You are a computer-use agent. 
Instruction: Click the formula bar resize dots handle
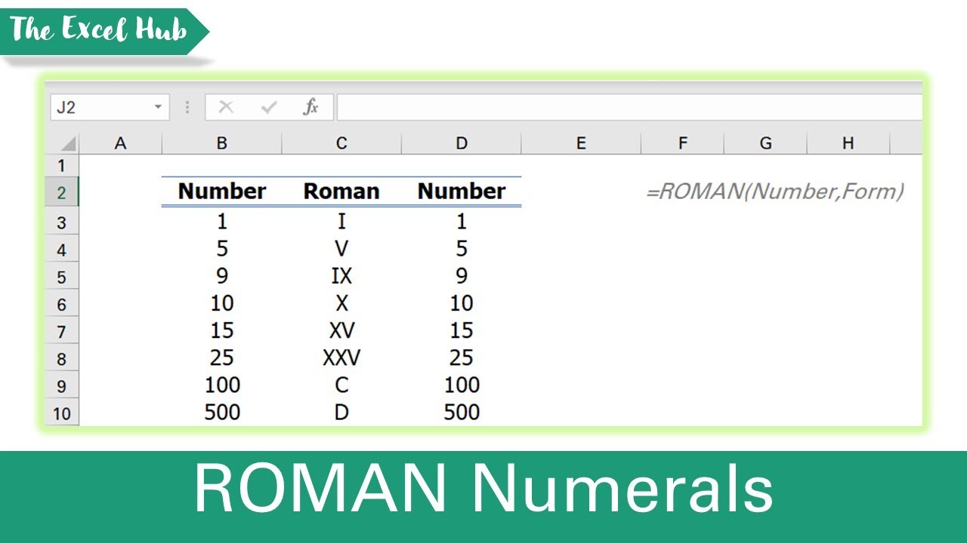187,107
